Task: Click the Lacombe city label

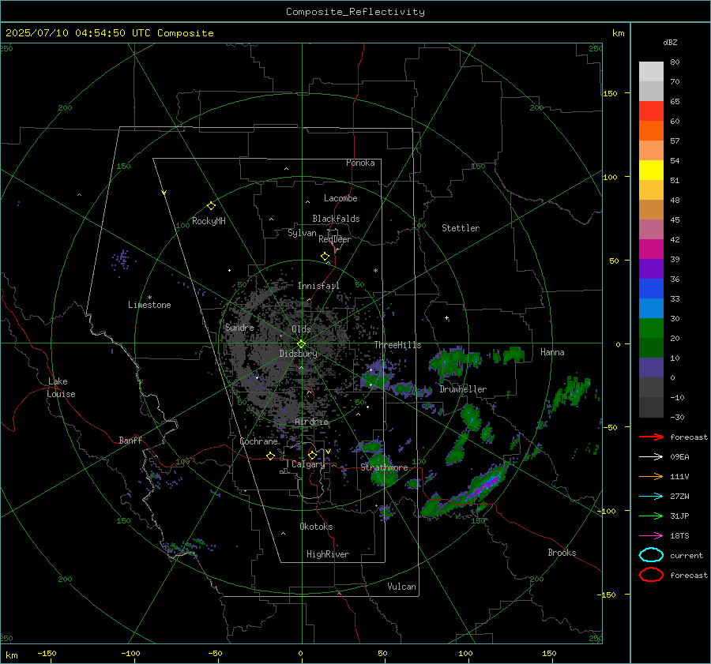Action: tap(340, 198)
